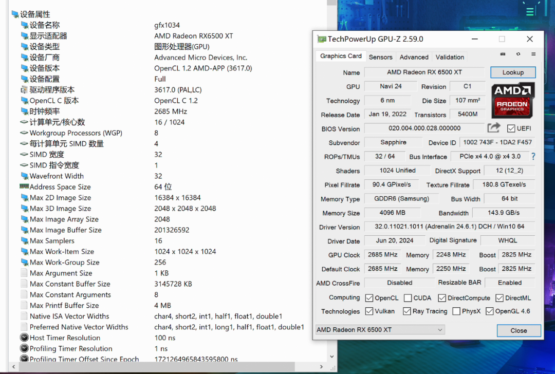Screen dimensions: 555x374
Task: Click the clock icon beside Profiling Timer Resolution
Action: 24,348
